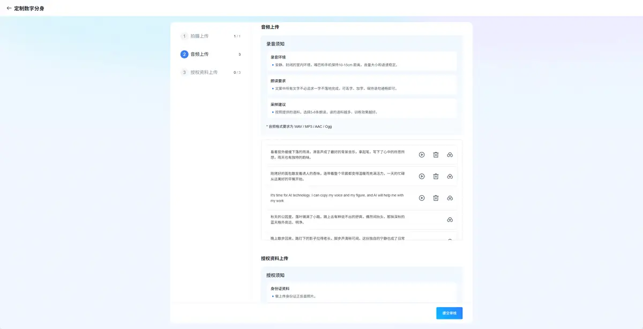Click the 录音须知 heading

click(x=275, y=44)
